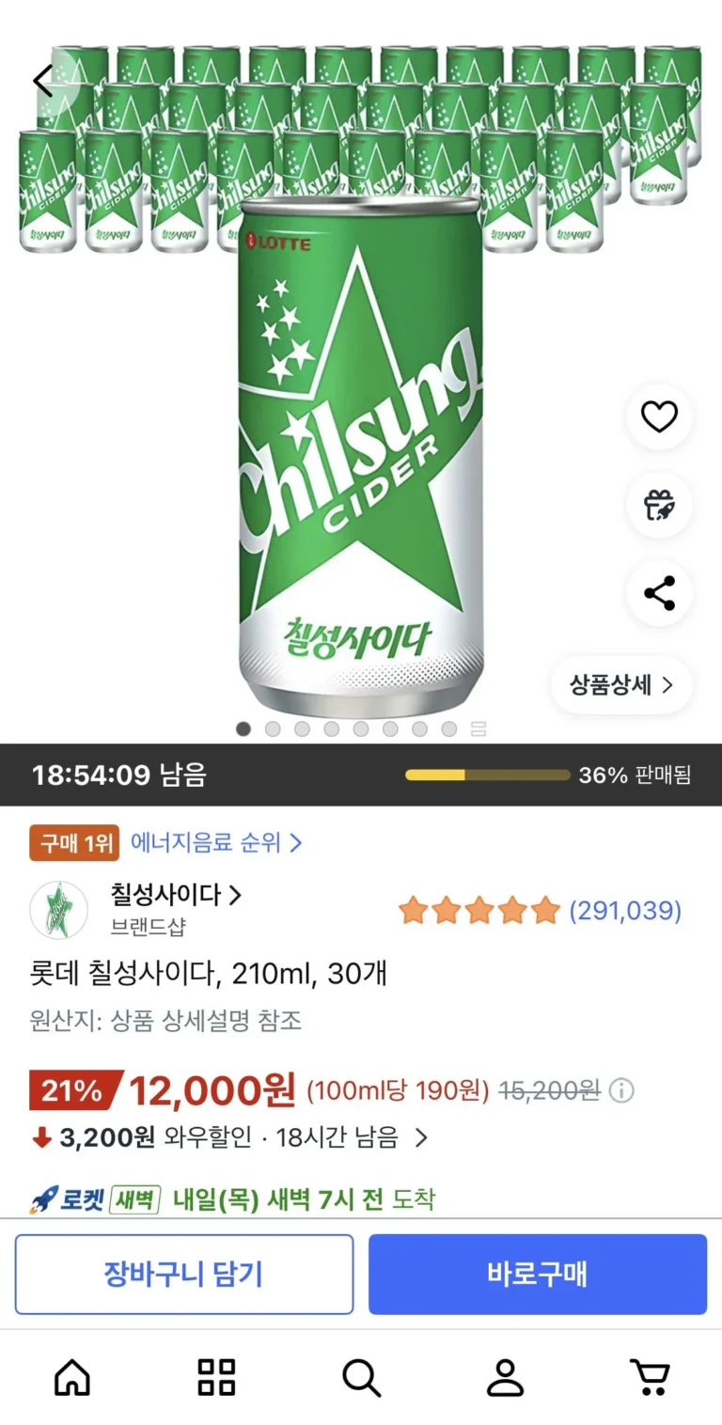Open my account profile icon
The image size is (722, 1425).
tap(505, 1378)
